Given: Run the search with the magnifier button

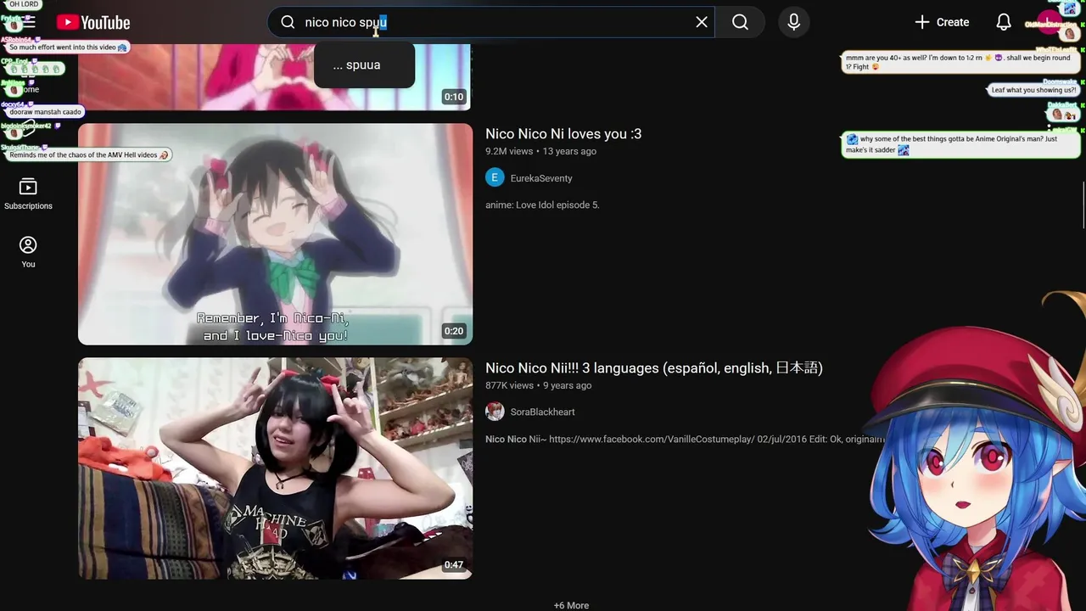Looking at the screenshot, I should [x=740, y=22].
